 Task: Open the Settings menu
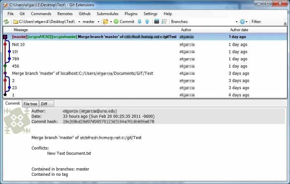151,14
